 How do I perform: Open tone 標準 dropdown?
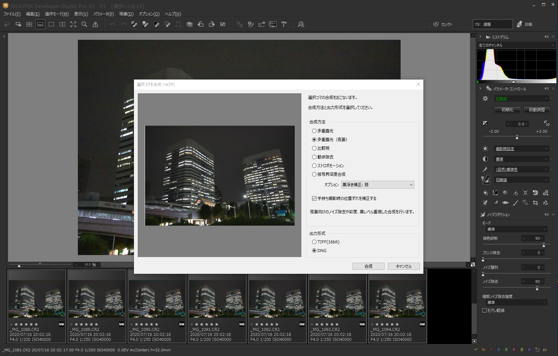coord(521,159)
